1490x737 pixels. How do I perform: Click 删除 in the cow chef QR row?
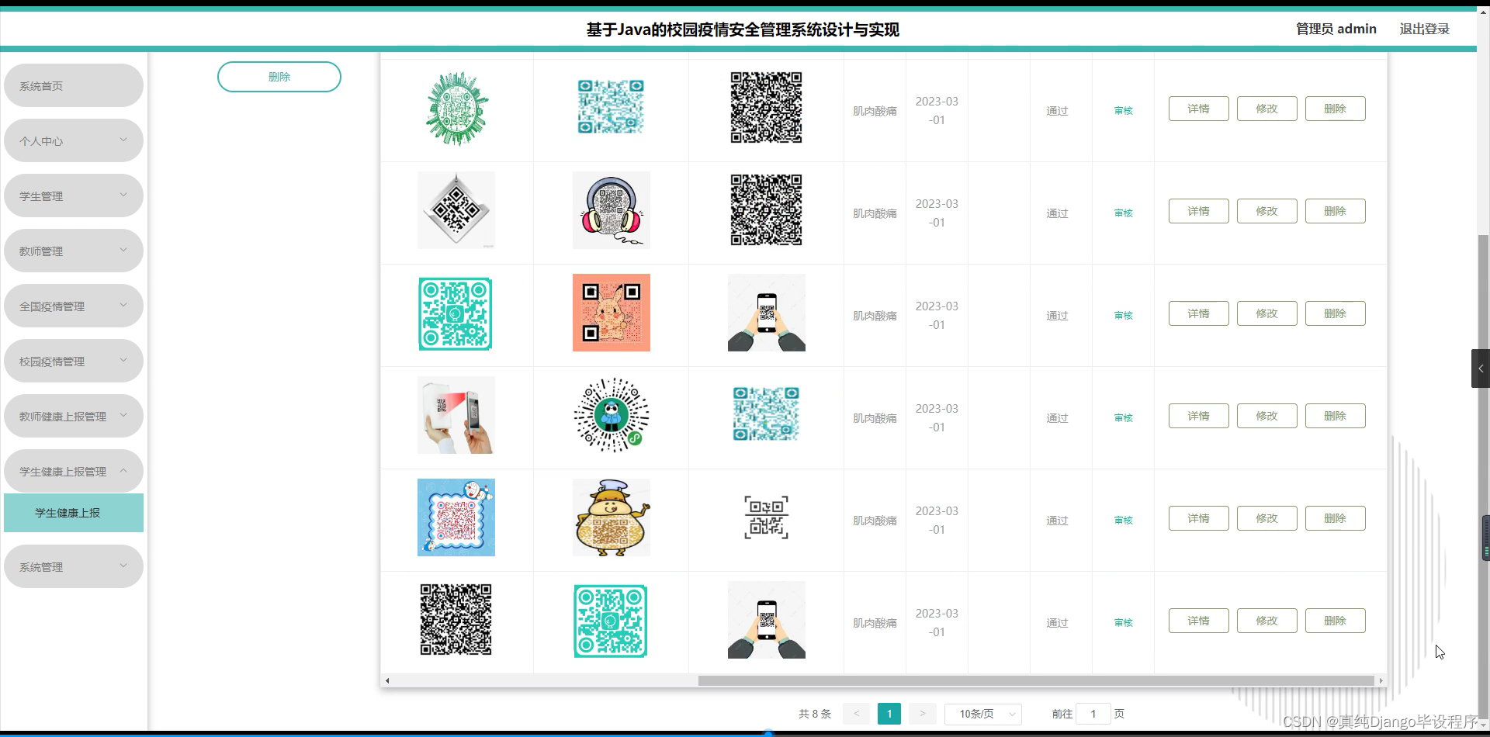coord(1336,518)
